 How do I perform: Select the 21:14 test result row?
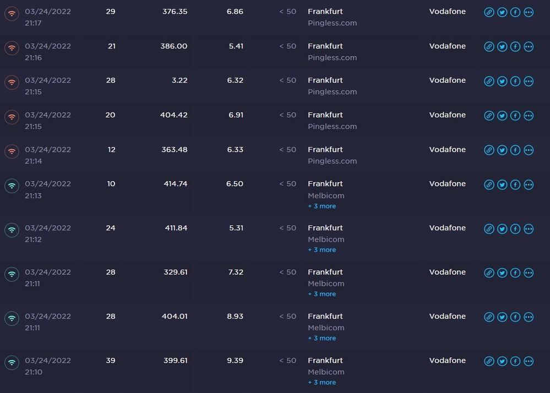(248, 155)
